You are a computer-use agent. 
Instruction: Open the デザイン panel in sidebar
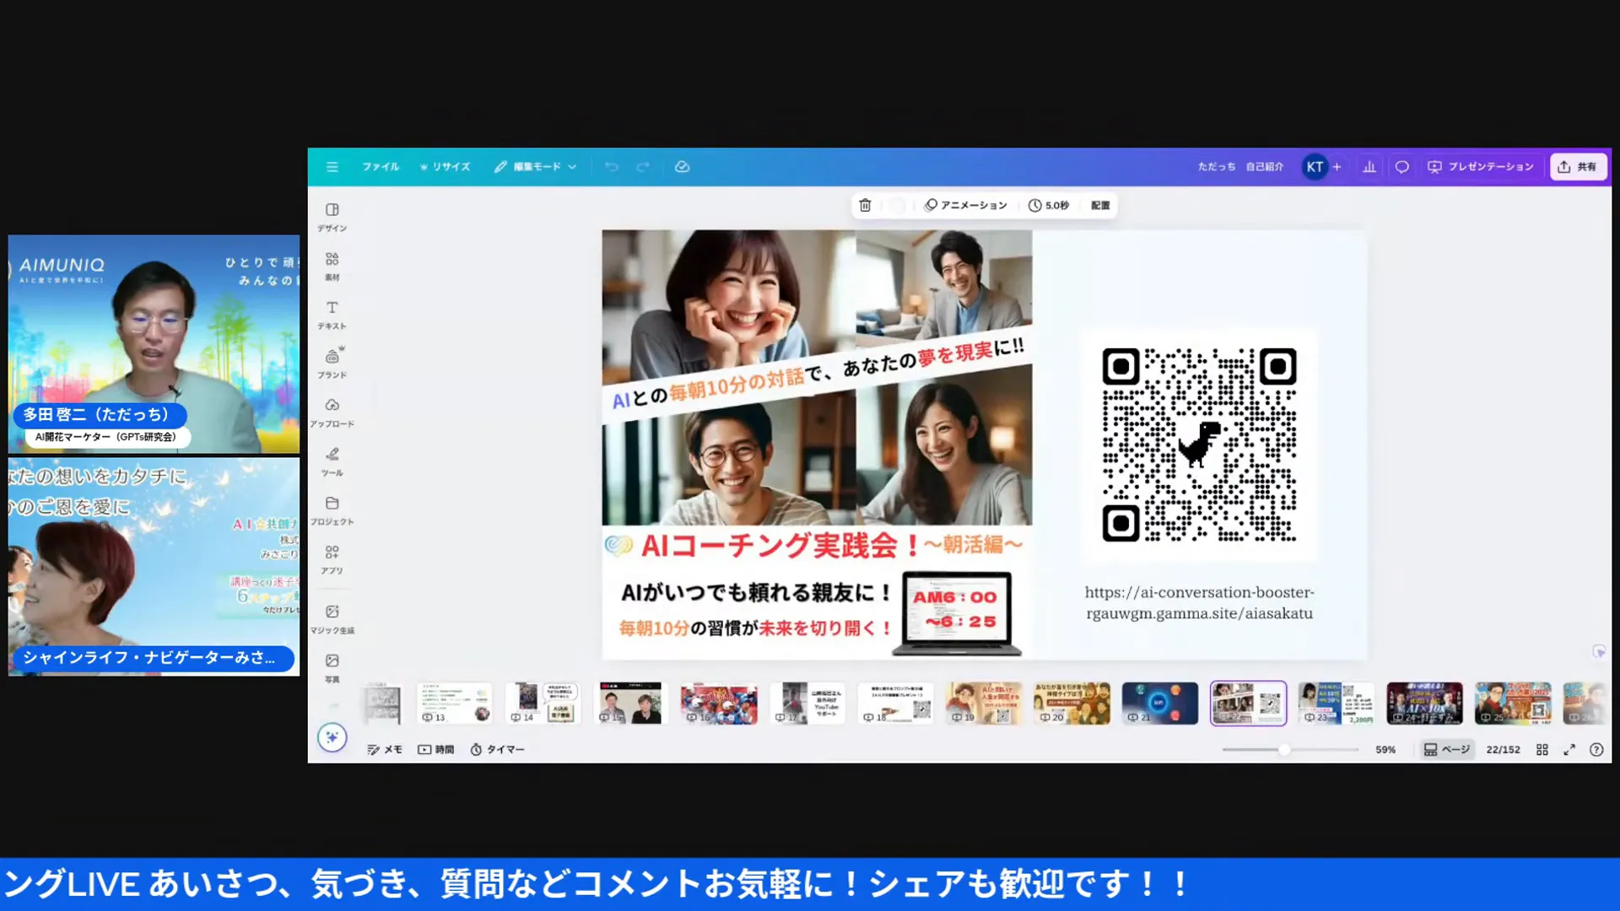(332, 217)
